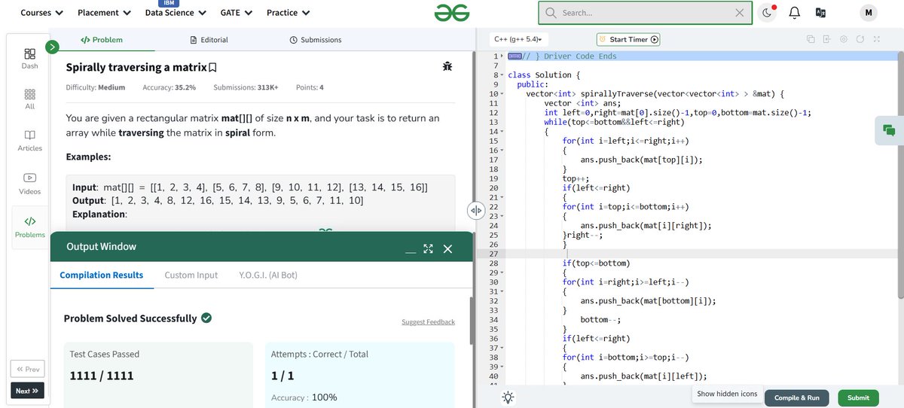Expand the Courses dropdown menu
This screenshot has width=904, height=408.
pyautogui.click(x=41, y=13)
